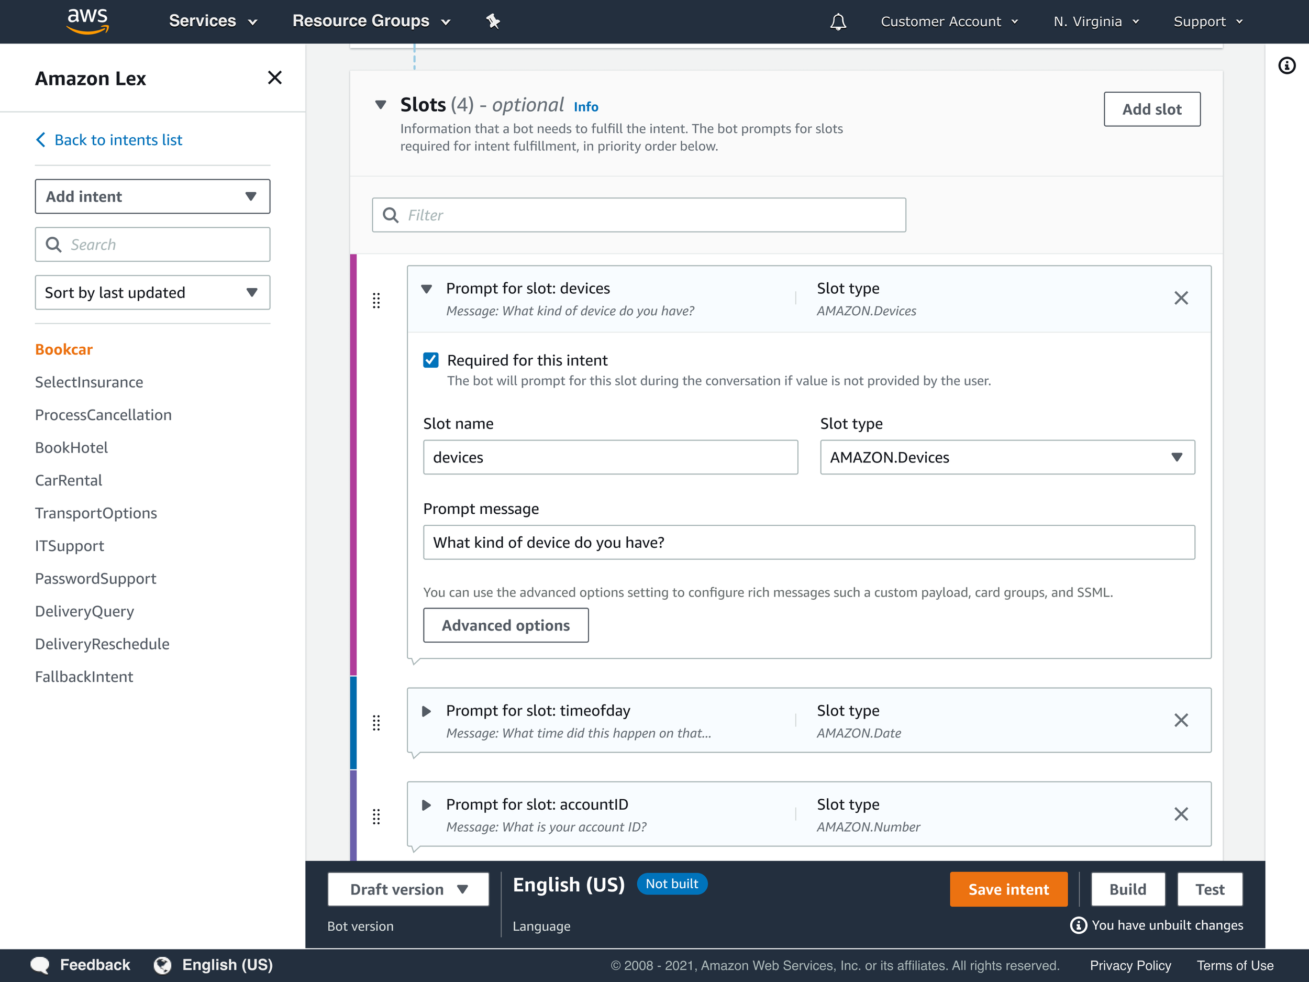Click the pin shortcut icon in navbar
1309x982 pixels.
point(492,22)
